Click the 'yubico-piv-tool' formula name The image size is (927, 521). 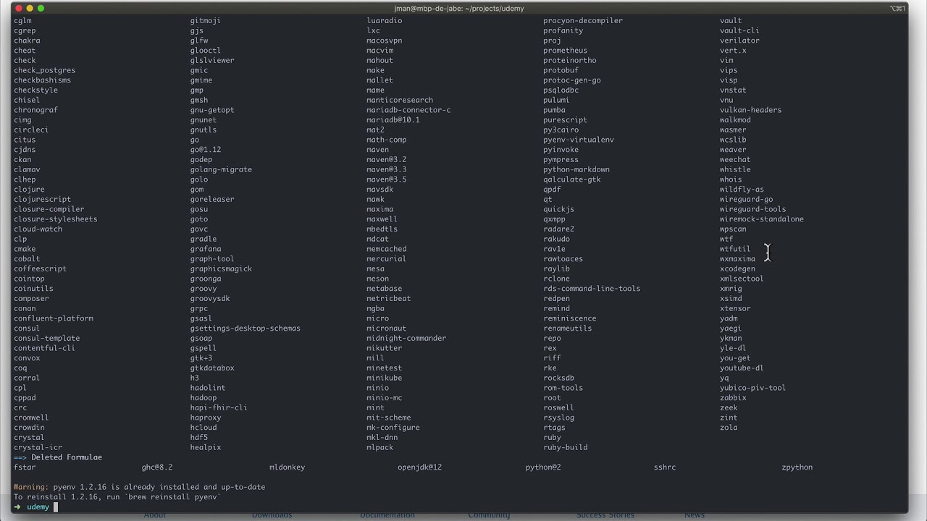click(752, 388)
